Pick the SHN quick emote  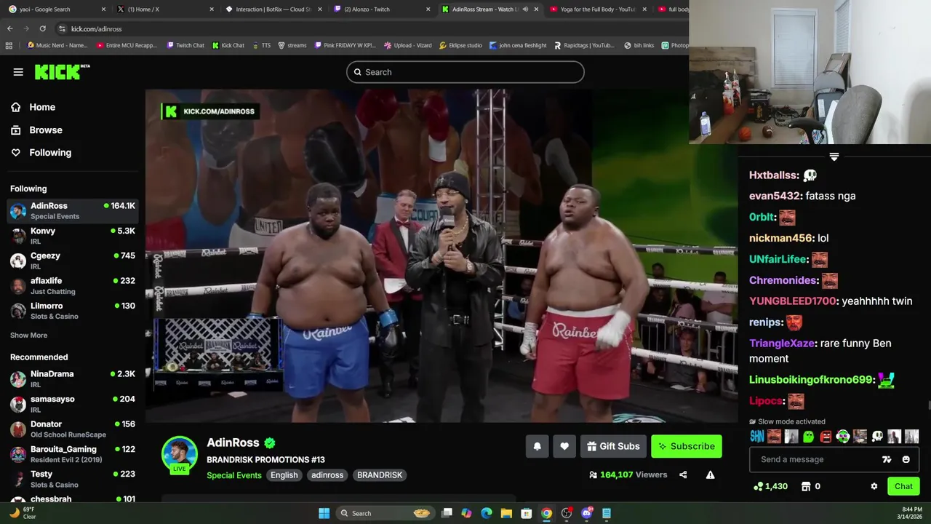757,437
